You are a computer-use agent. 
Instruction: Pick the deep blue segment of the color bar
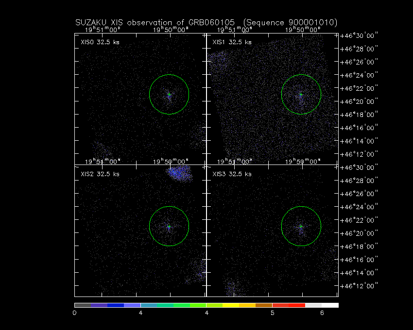[116, 305]
